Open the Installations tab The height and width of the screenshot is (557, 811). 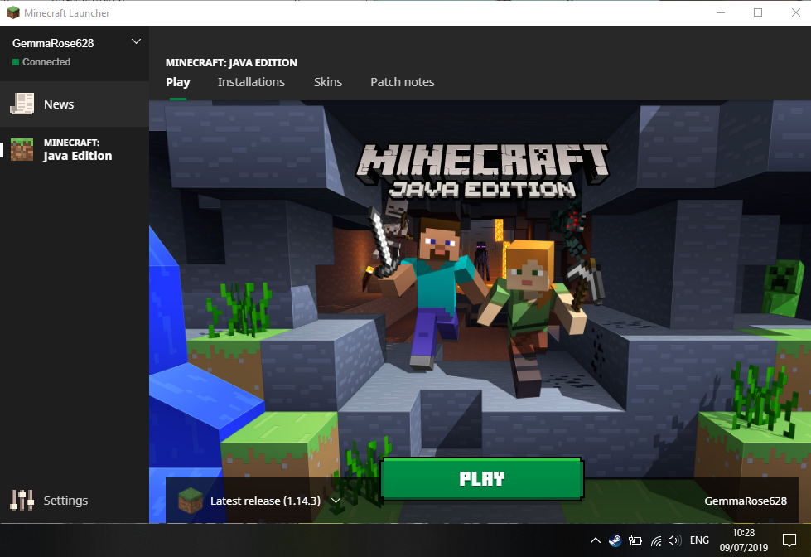pyautogui.click(x=251, y=82)
